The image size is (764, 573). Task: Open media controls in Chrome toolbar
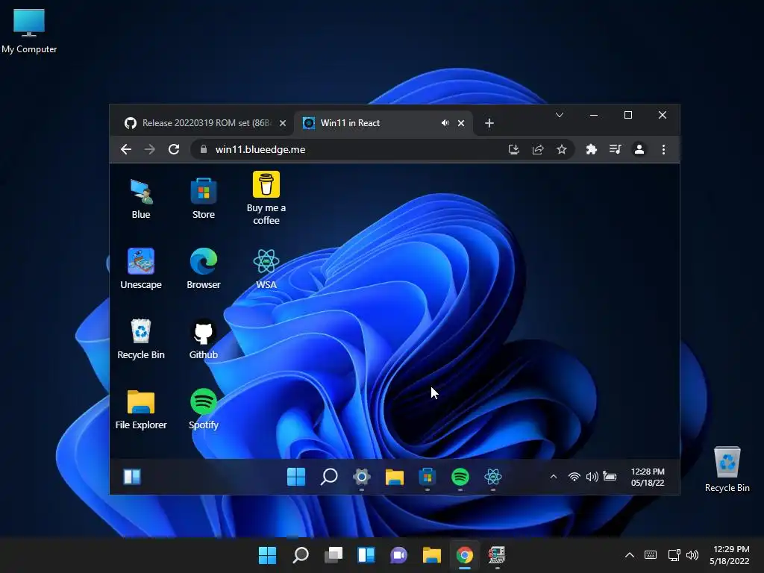point(616,149)
